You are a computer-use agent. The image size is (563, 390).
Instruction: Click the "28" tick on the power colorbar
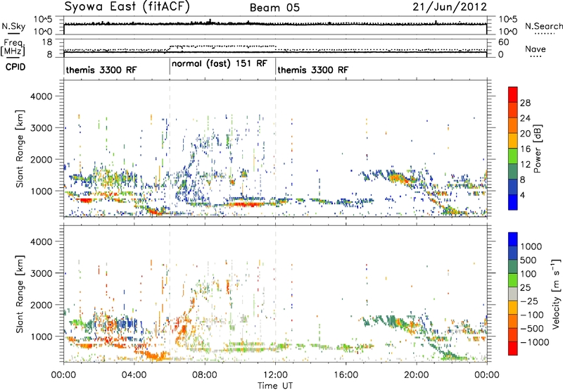(x=525, y=103)
